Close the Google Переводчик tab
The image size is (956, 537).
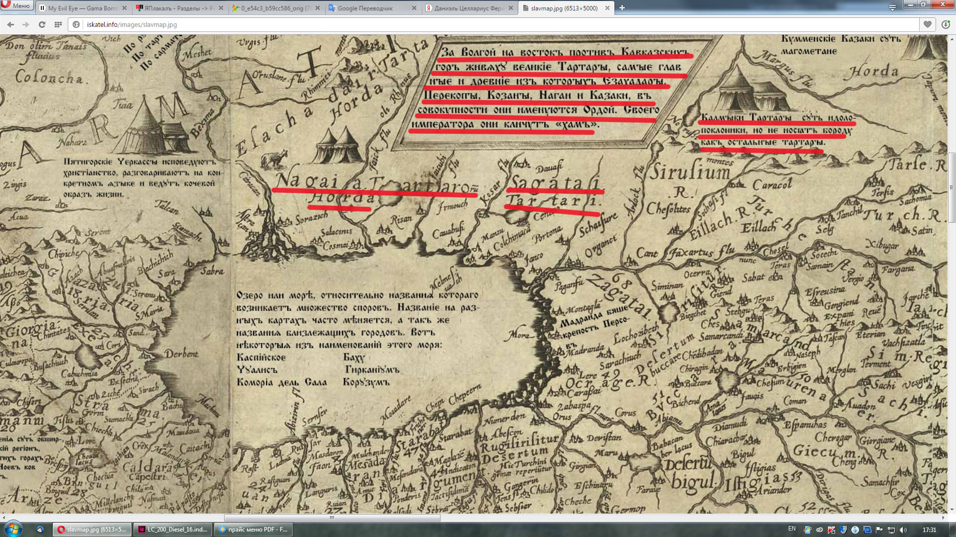tap(414, 8)
